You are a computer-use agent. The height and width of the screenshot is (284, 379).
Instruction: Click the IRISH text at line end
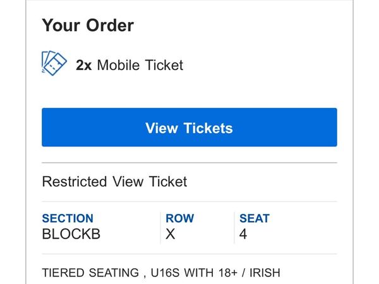pyautogui.click(x=265, y=273)
